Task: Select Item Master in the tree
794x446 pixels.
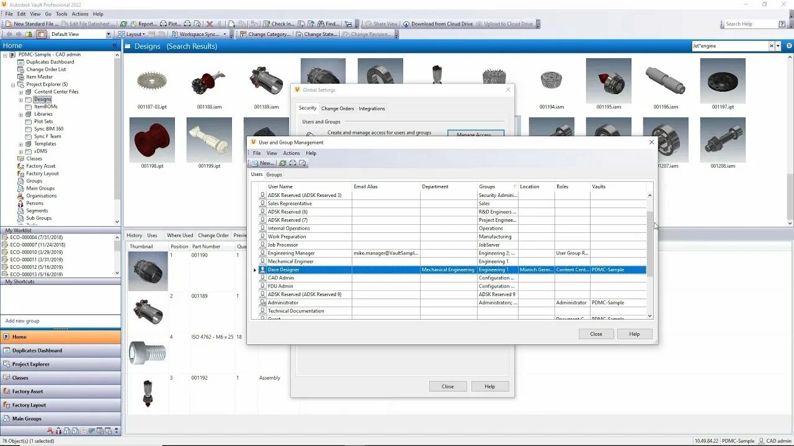Action: coord(39,77)
